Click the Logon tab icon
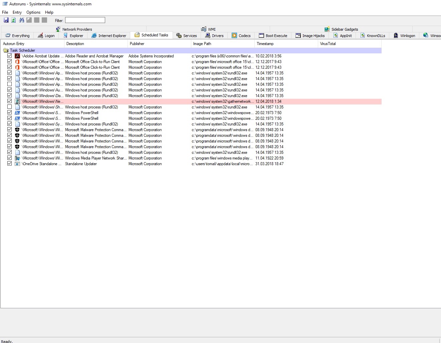This screenshot has width=441, height=343. [x=40, y=36]
